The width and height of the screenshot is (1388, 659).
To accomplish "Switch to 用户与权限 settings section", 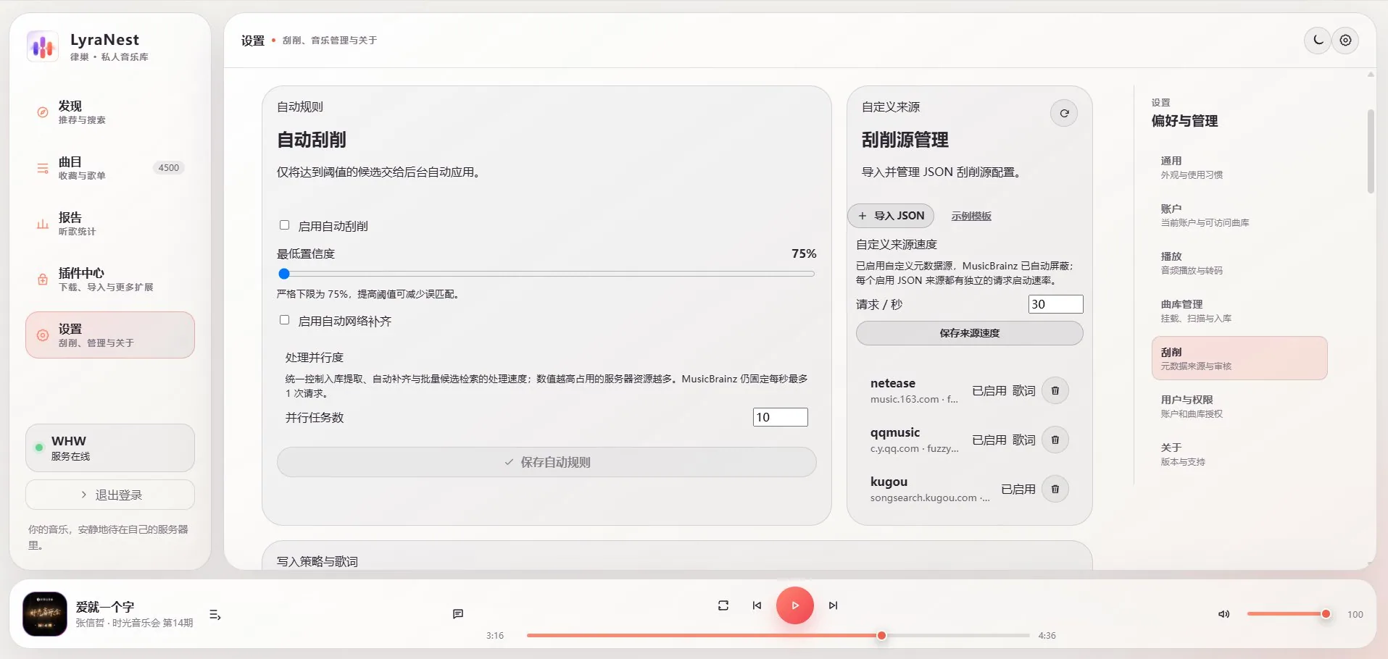I will point(1239,406).
